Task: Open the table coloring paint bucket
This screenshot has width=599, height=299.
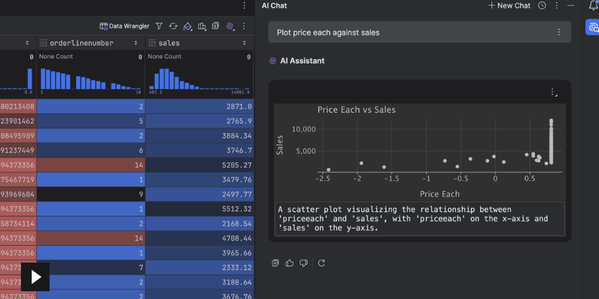Action: point(187,26)
